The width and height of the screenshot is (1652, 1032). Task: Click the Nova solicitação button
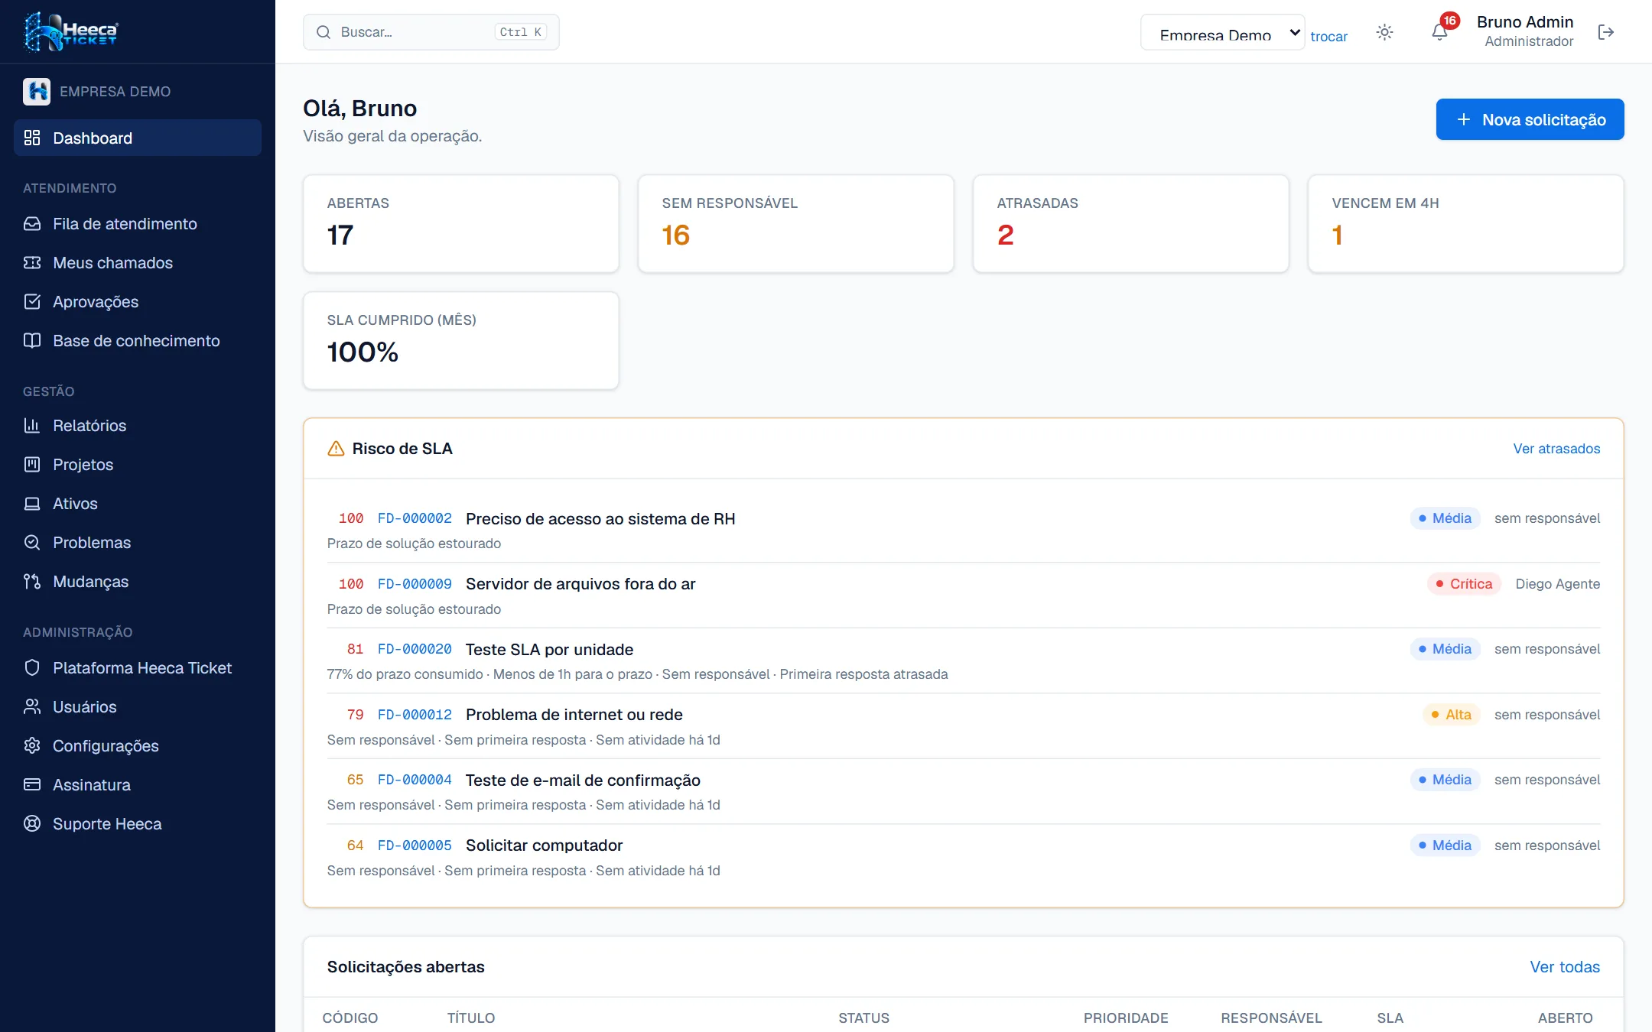(1530, 119)
